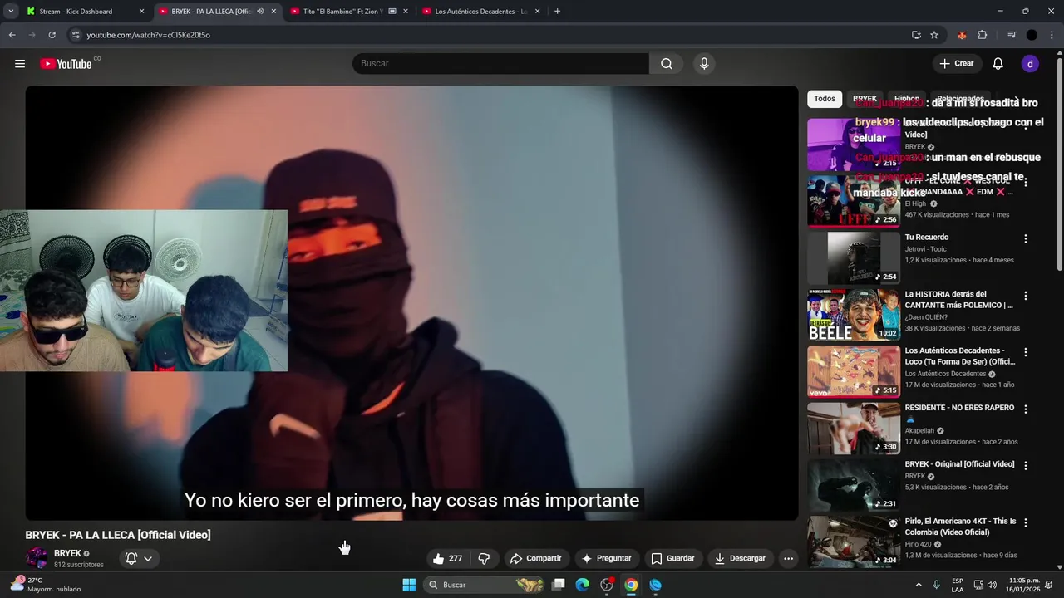Go back in browser history

tap(12, 35)
